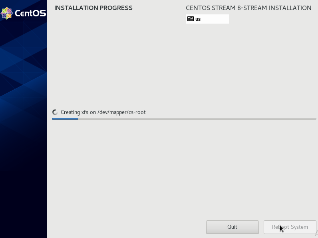Click the spinning progress indicator icon
This screenshot has height=238, width=318.
pyautogui.click(x=55, y=112)
